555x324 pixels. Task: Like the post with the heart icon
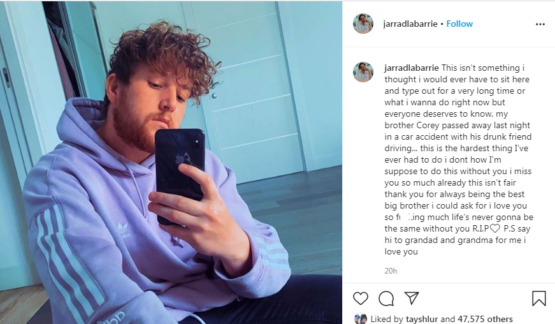360,298
